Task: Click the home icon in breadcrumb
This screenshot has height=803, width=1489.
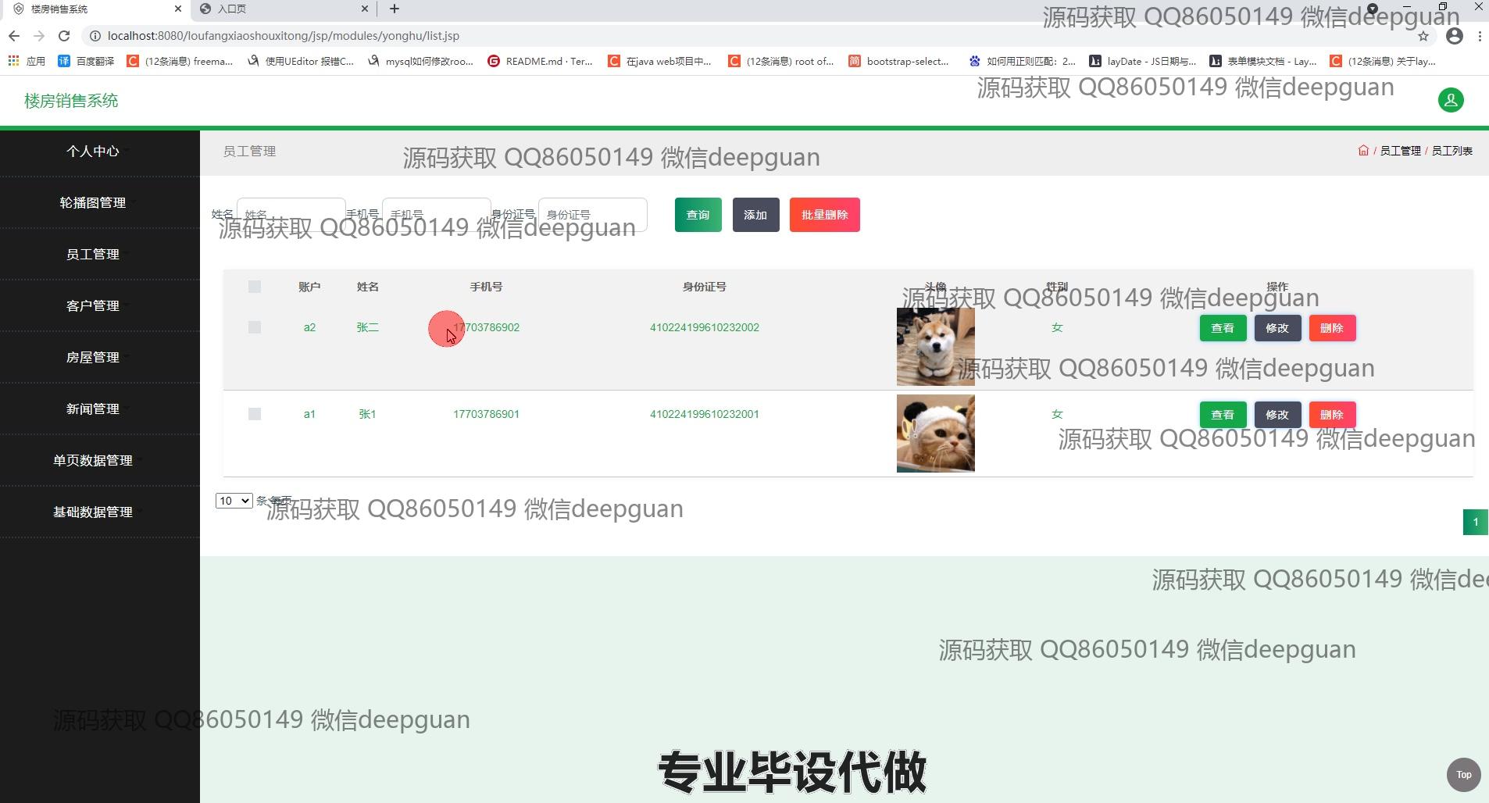Action: [1363, 151]
